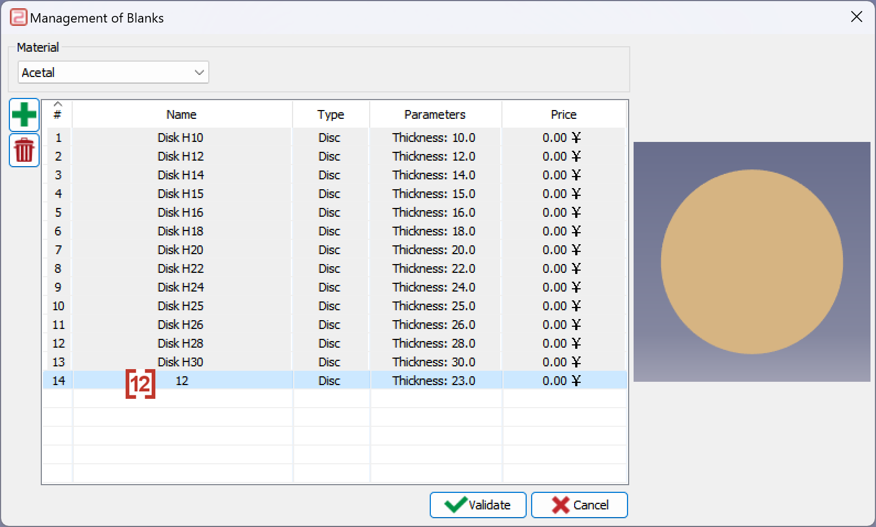Click Thickness: 23.0 parameter cell
The width and height of the screenshot is (876, 527).
(x=435, y=381)
